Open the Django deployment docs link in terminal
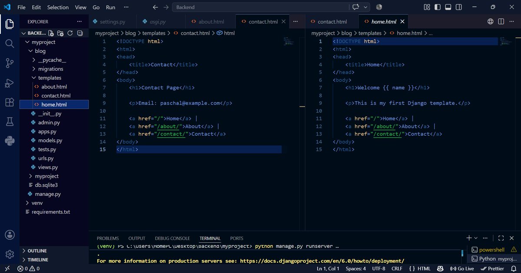Viewport: 521px width, 273px height. coord(321,261)
